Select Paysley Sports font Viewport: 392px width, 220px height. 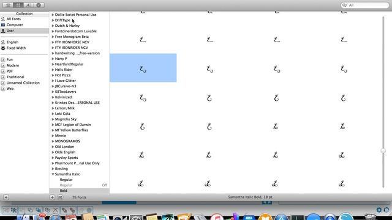66,158
